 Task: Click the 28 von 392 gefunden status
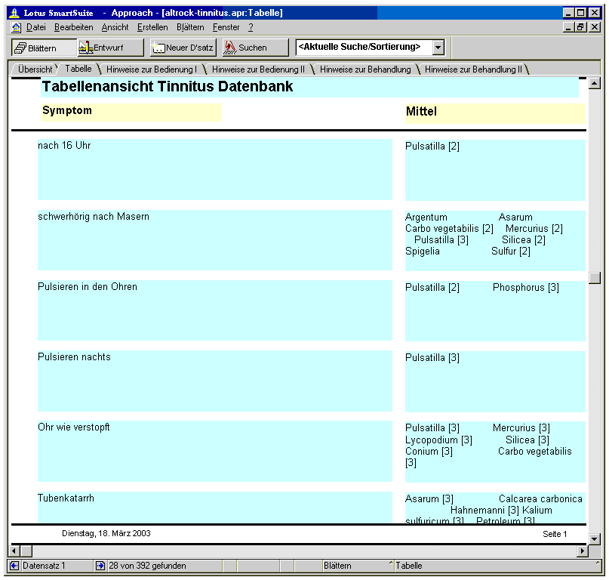click(165, 566)
